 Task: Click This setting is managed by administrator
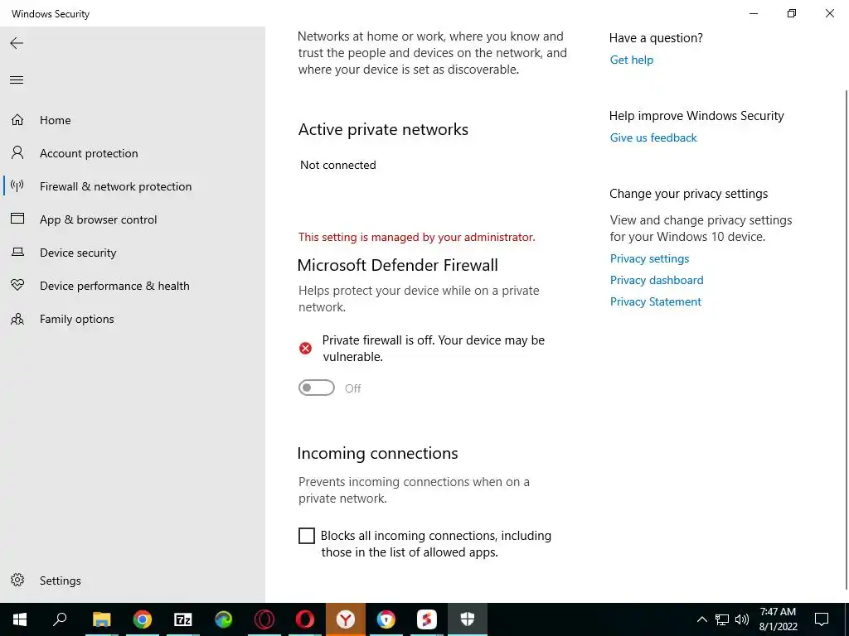[416, 237]
